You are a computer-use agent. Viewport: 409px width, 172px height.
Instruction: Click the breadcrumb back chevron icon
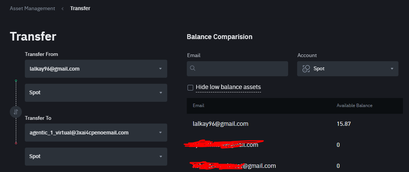(63, 9)
